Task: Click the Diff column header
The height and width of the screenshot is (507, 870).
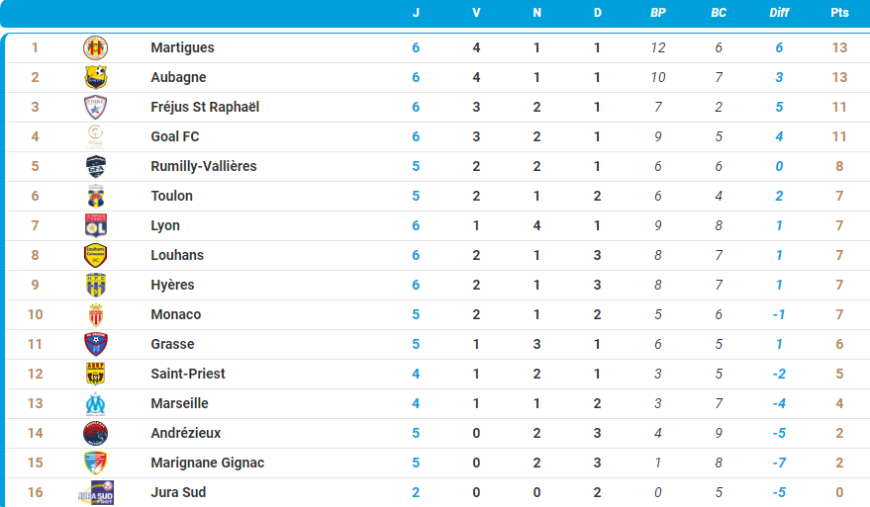Action: pos(779,13)
